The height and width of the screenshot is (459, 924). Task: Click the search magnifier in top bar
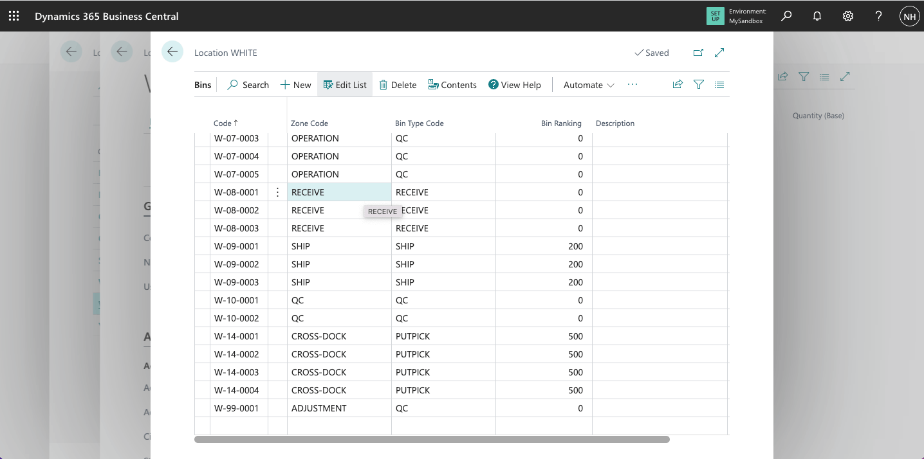point(786,16)
